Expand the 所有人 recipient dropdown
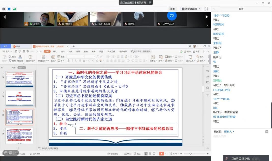The height and width of the screenshot is (161, 272). tap(229, 132)
